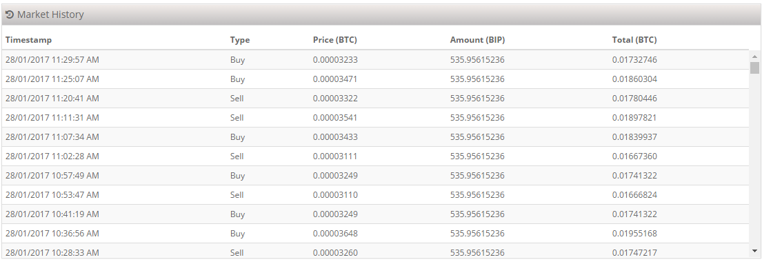This screenshot has width=762, height=264.
Task: Click the 10:28:33 AM Sell row
Action: (x=375, y=252)
